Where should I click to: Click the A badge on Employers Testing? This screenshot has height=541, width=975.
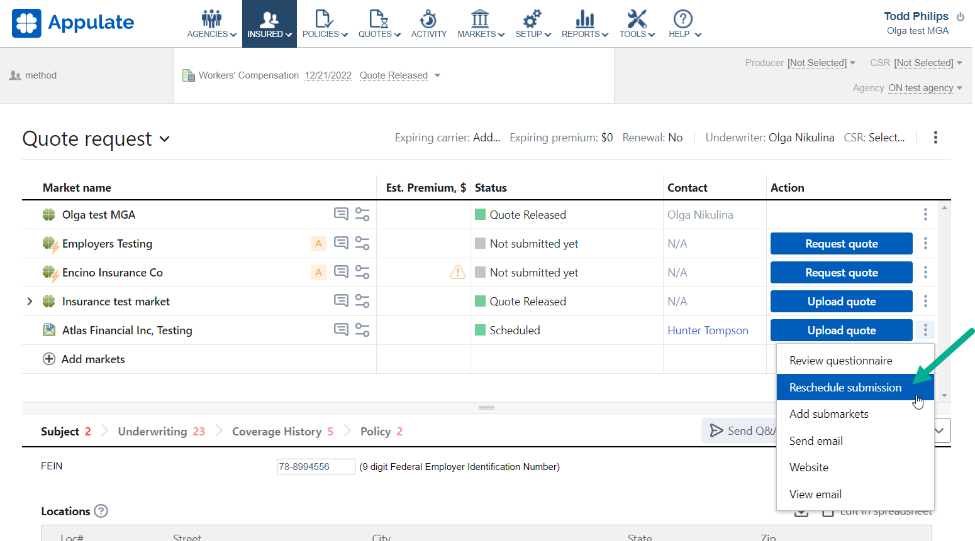(x=319, y=243)
